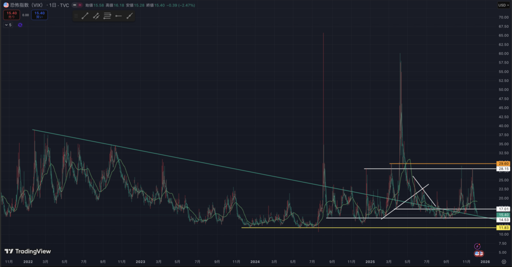The width and height of the screenshot is (512, 267).
Task: Expand the collapsed indicators list showing 5
Action: point(8,24)
